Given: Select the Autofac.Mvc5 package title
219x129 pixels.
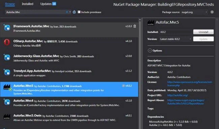Looking at the screenshot, I should pos(23,86).
